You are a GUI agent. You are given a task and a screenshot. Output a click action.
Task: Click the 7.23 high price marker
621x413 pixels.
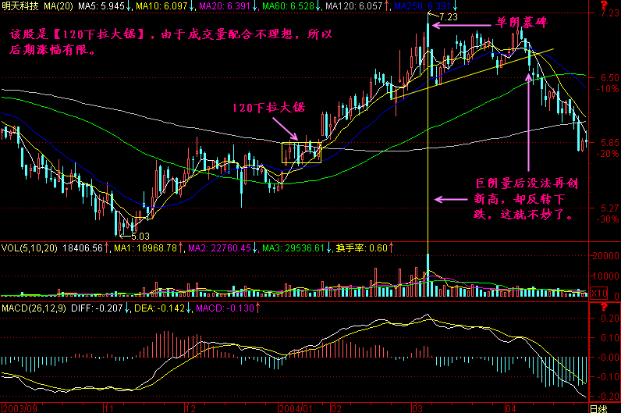[x=449, y=16]
